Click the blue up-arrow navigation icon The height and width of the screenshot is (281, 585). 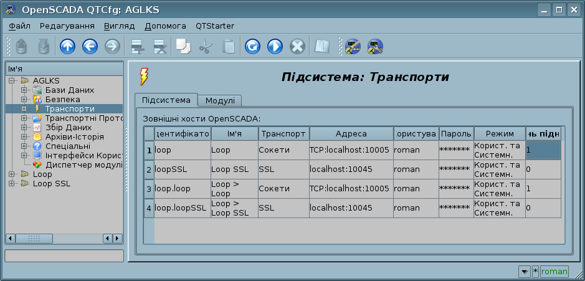coord(67,47)
